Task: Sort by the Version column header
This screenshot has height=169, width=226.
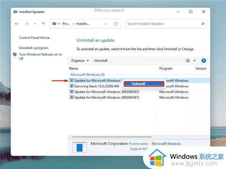Action: [201, 69]
